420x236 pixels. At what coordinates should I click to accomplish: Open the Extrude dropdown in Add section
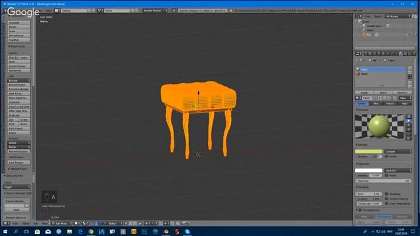[19, 81]
